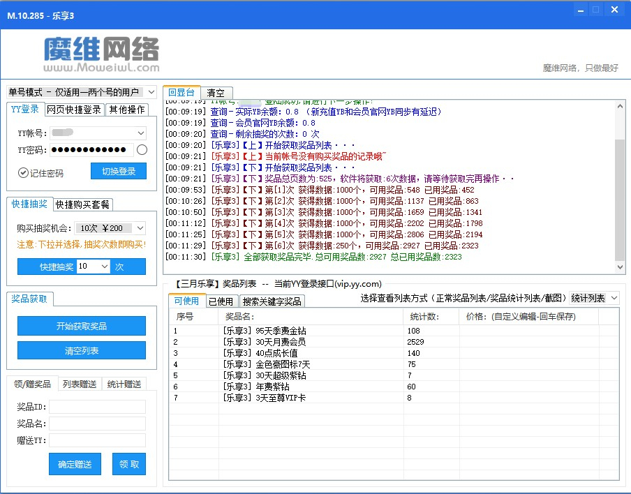Click the red log line 当前帐号没有购买奖品的记录哦
This screenshot has width=631, height=494.
[276, 156]
